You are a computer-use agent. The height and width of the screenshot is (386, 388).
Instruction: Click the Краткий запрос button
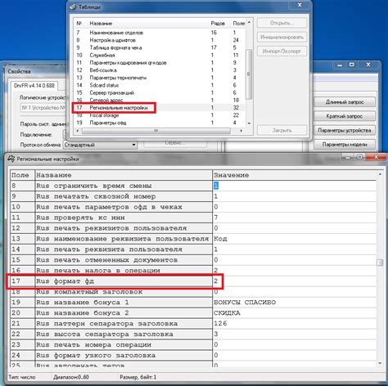click(345, 116)
